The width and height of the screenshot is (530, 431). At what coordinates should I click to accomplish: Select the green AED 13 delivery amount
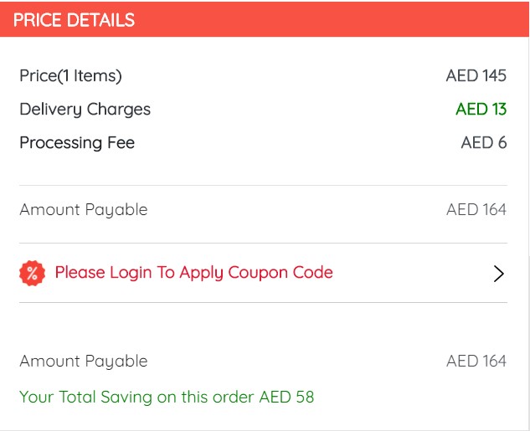(481, 110)
